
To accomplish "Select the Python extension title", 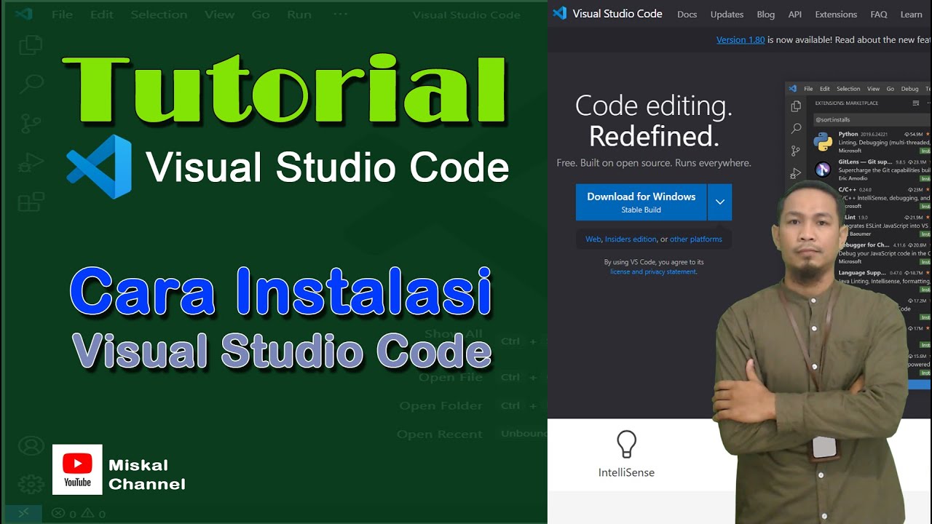I will (848, 134).
